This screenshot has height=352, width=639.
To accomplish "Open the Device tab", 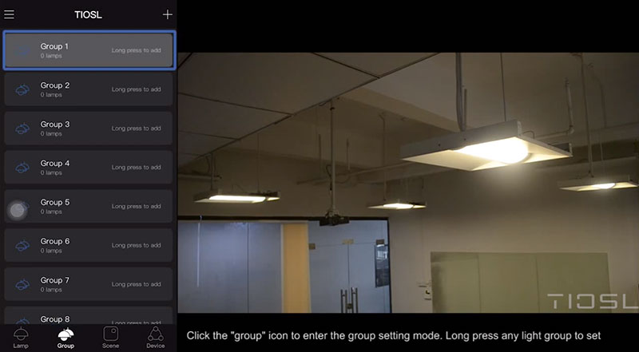I will coord(155,338).
